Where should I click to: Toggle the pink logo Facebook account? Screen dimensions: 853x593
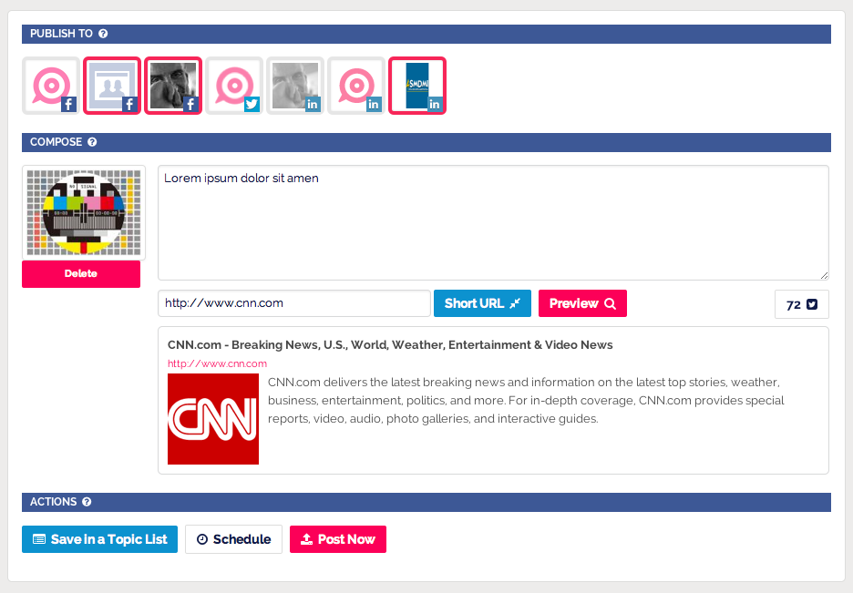point(51,86)
